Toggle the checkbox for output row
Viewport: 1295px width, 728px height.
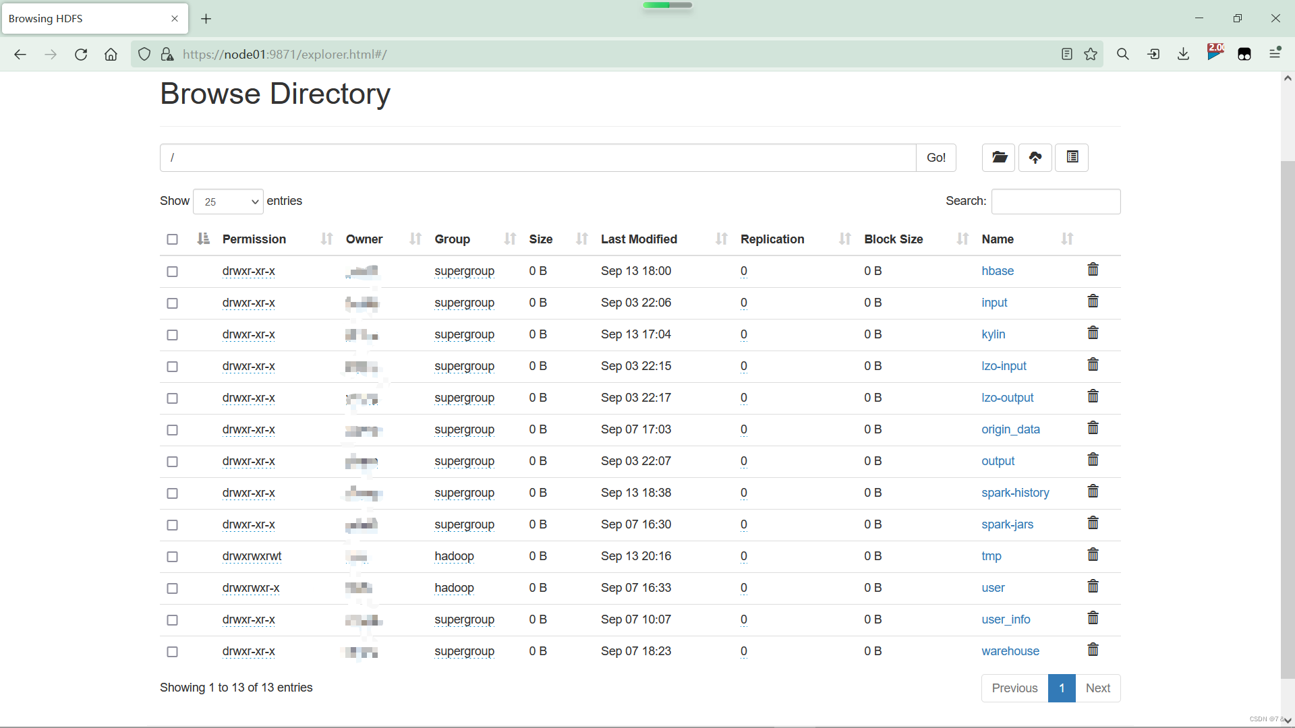click(173, 461)
